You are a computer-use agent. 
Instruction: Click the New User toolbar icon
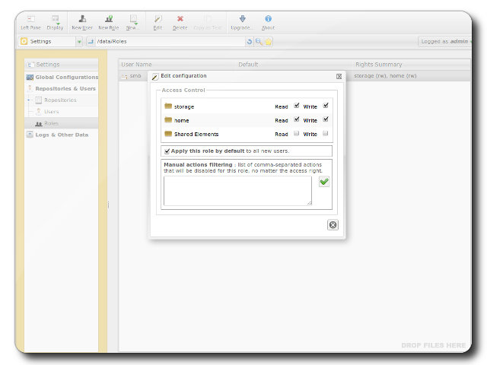point(82,18)
